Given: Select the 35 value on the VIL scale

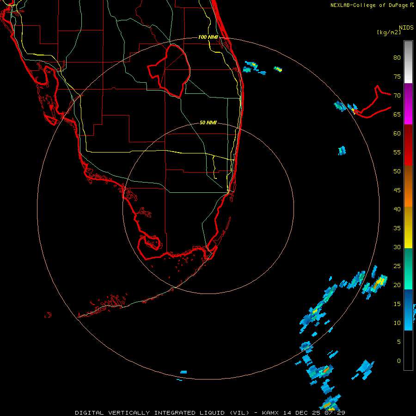Looking at the screenshot, I should click(397, 228).
